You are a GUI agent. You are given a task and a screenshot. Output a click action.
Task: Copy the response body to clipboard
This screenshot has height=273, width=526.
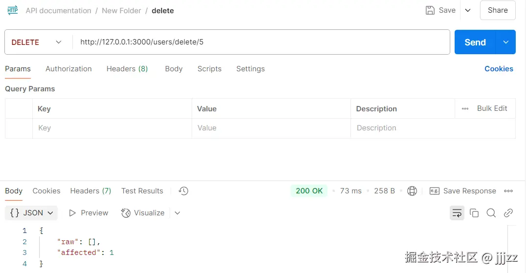click(x=474, y=213)
